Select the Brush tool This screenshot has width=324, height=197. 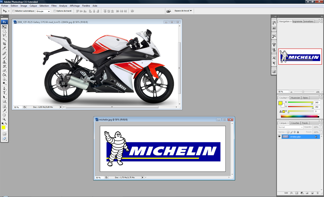pos(4,58)
